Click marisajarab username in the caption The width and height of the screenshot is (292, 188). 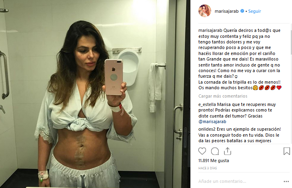click(210, 30)
